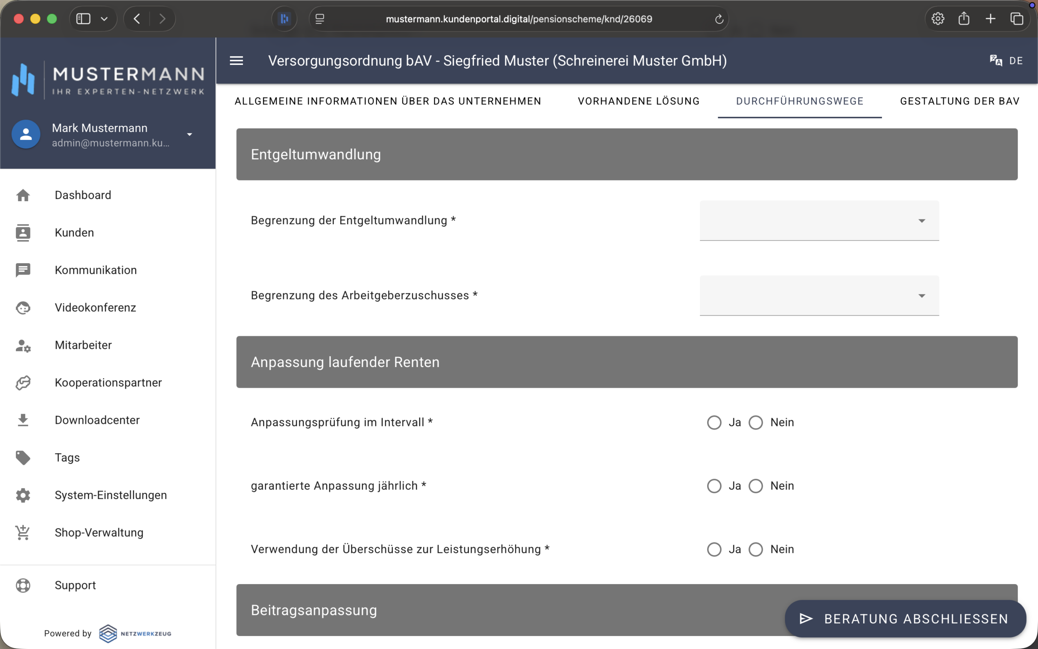Open Support lifebuoy icon
The image size is (1038, 649).
pos(23,585)
